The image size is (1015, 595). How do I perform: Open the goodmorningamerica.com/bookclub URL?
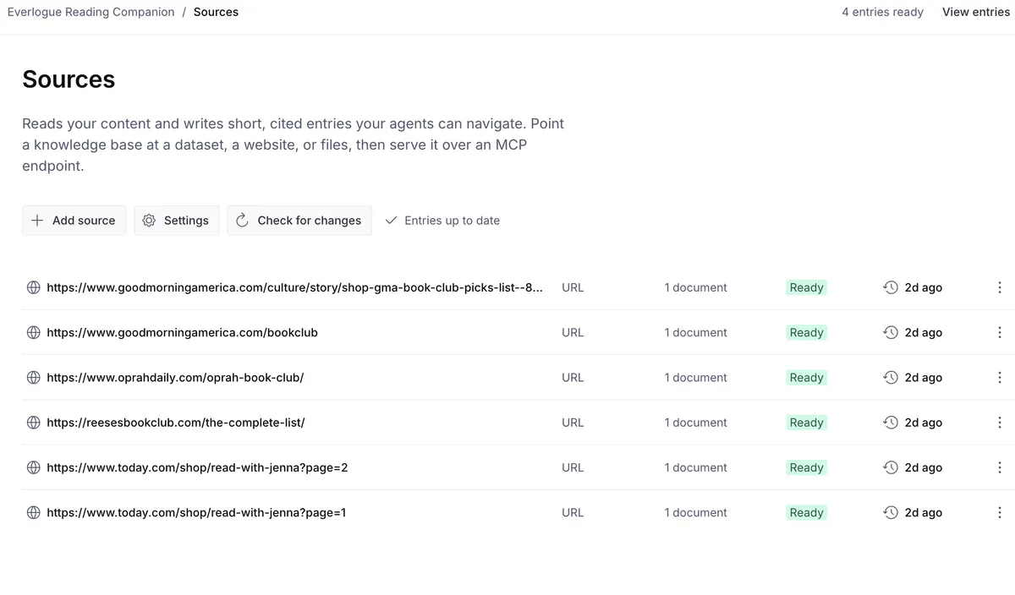click(182, 332)
